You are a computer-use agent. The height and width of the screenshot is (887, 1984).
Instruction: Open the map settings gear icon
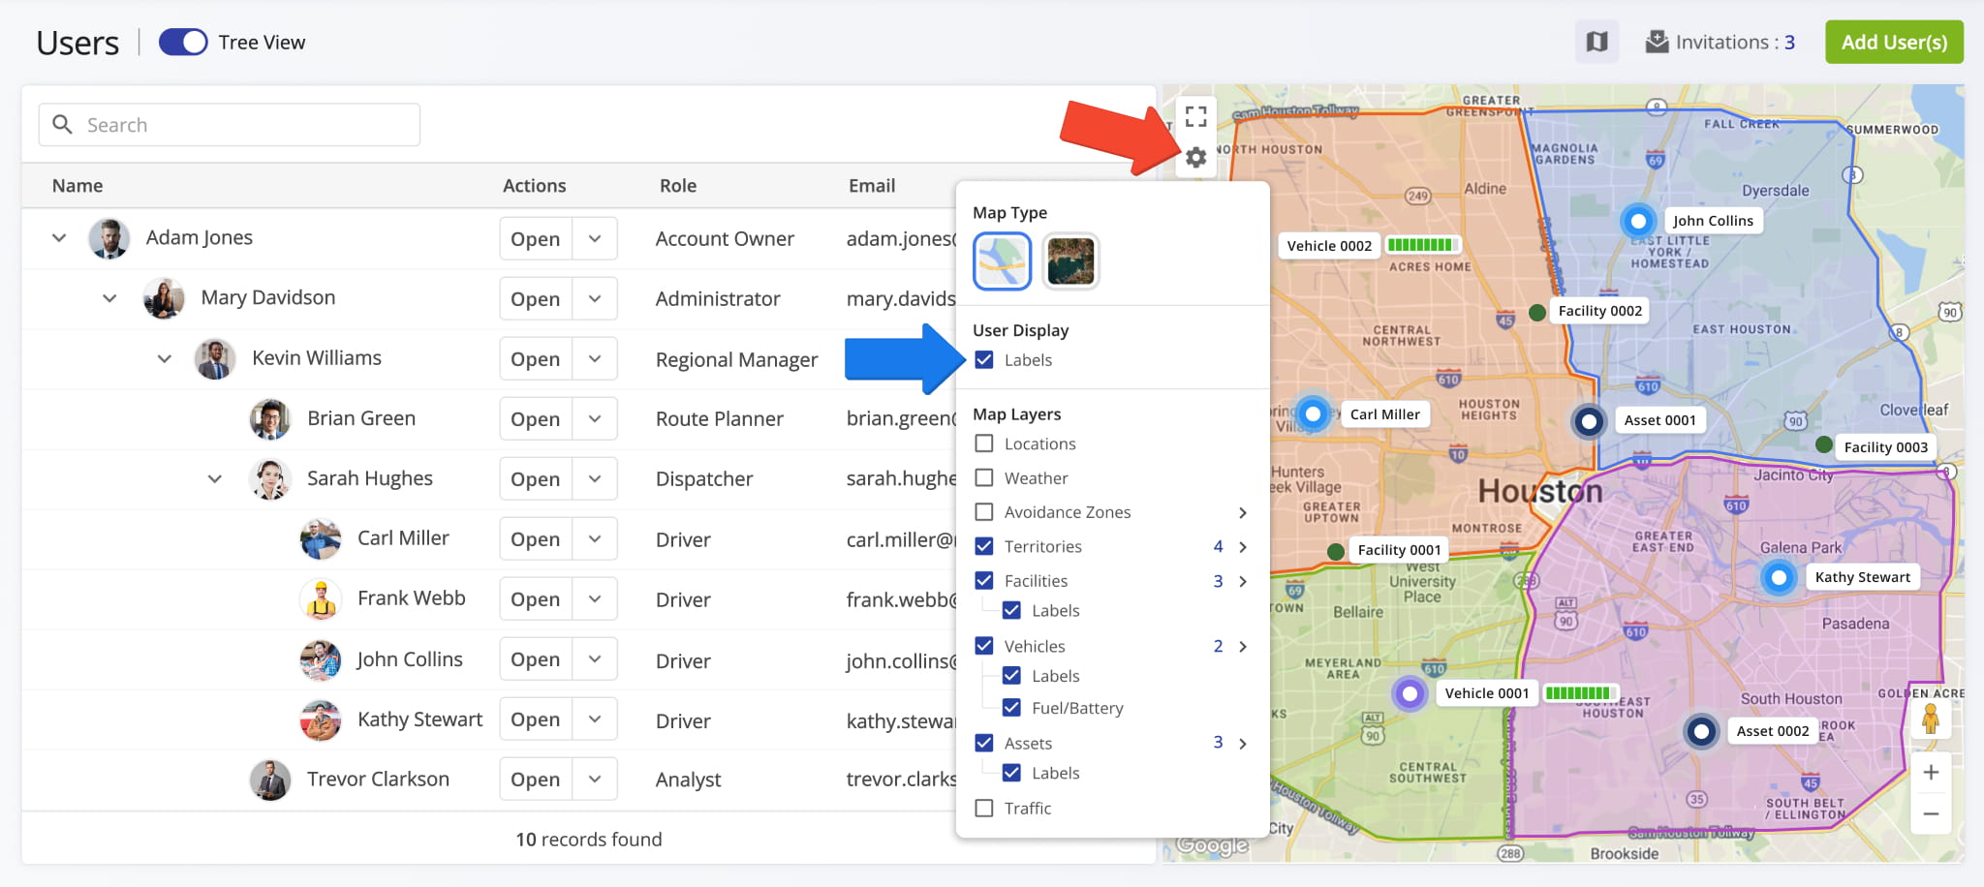click(x=1196, y=157)
